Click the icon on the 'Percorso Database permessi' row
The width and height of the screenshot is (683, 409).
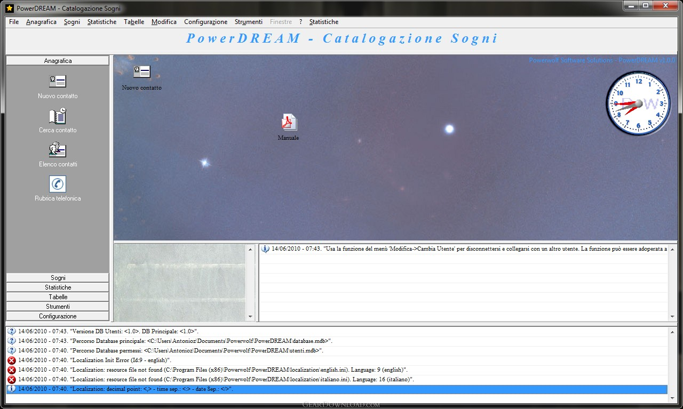point(12,350)
